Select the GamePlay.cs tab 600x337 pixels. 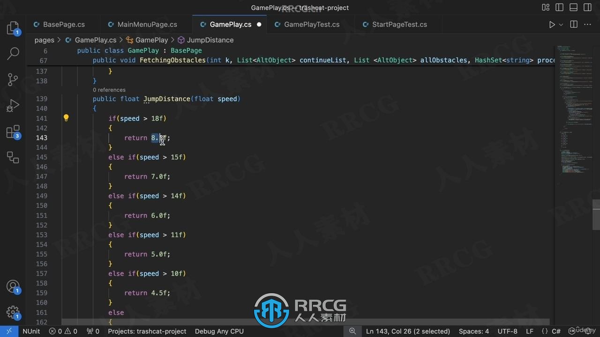(x=230, y=24)
